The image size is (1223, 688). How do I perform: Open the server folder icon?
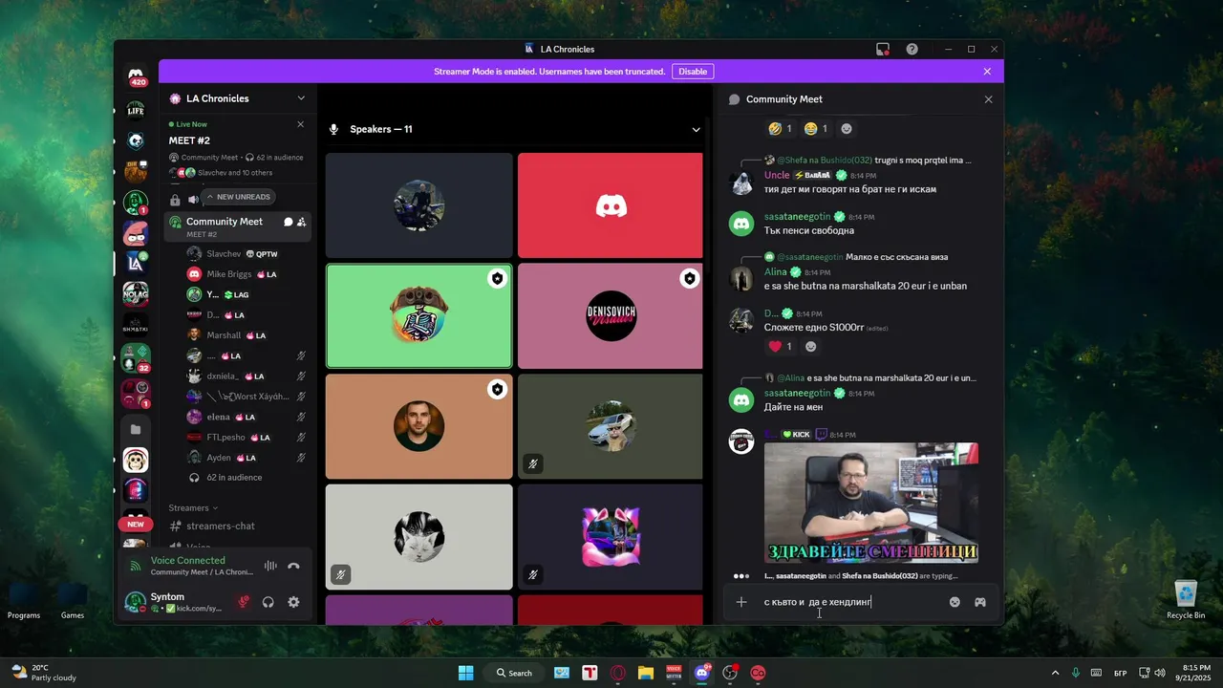[x=136, y=429]
